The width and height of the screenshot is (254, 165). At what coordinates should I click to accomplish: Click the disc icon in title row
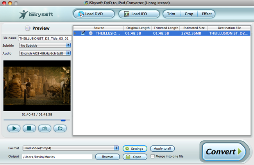coord(91,33)
